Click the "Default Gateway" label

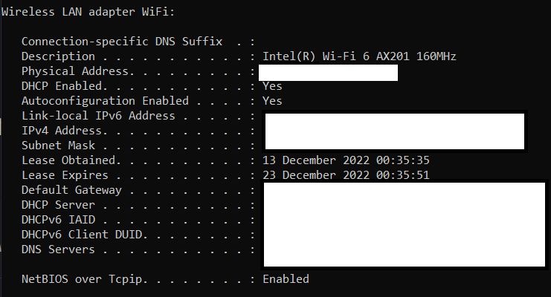click(72, 190)
